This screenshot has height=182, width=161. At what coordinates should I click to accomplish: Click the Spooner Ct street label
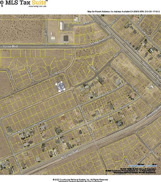click(x=31, y=74)
